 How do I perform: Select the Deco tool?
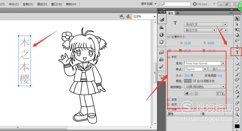237,80
